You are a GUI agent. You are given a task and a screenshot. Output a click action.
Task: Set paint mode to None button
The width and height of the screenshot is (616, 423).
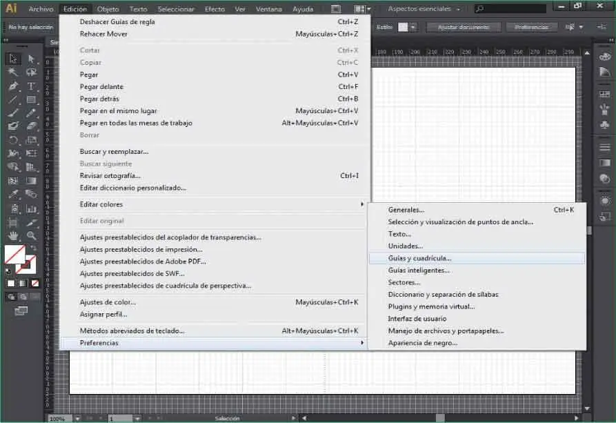pos(35,283)
